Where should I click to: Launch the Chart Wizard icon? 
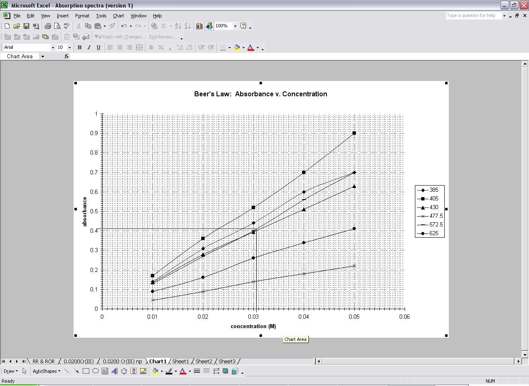[199, 26]
